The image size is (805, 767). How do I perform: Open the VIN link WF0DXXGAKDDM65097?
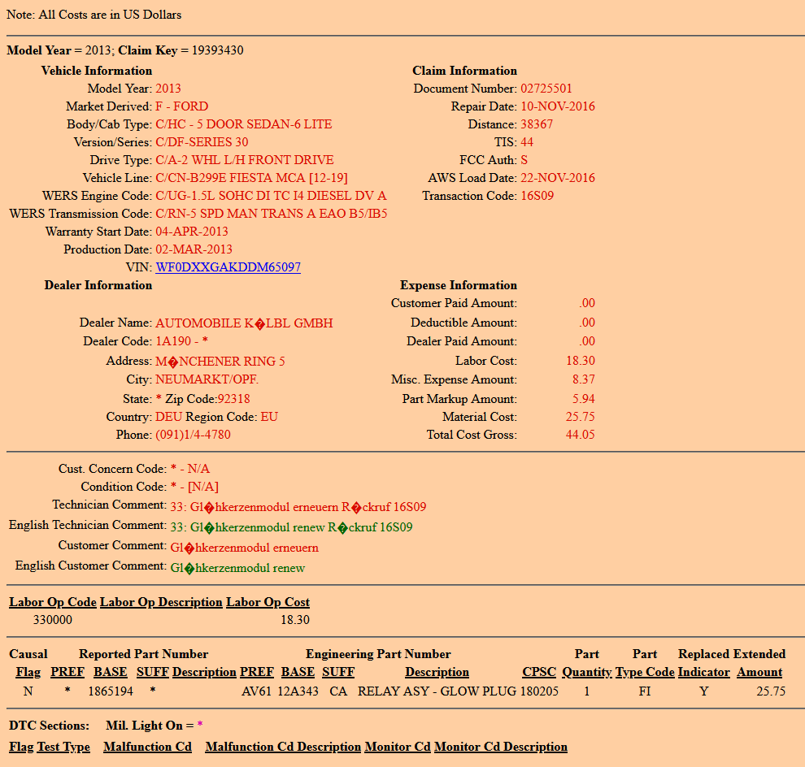228,267
